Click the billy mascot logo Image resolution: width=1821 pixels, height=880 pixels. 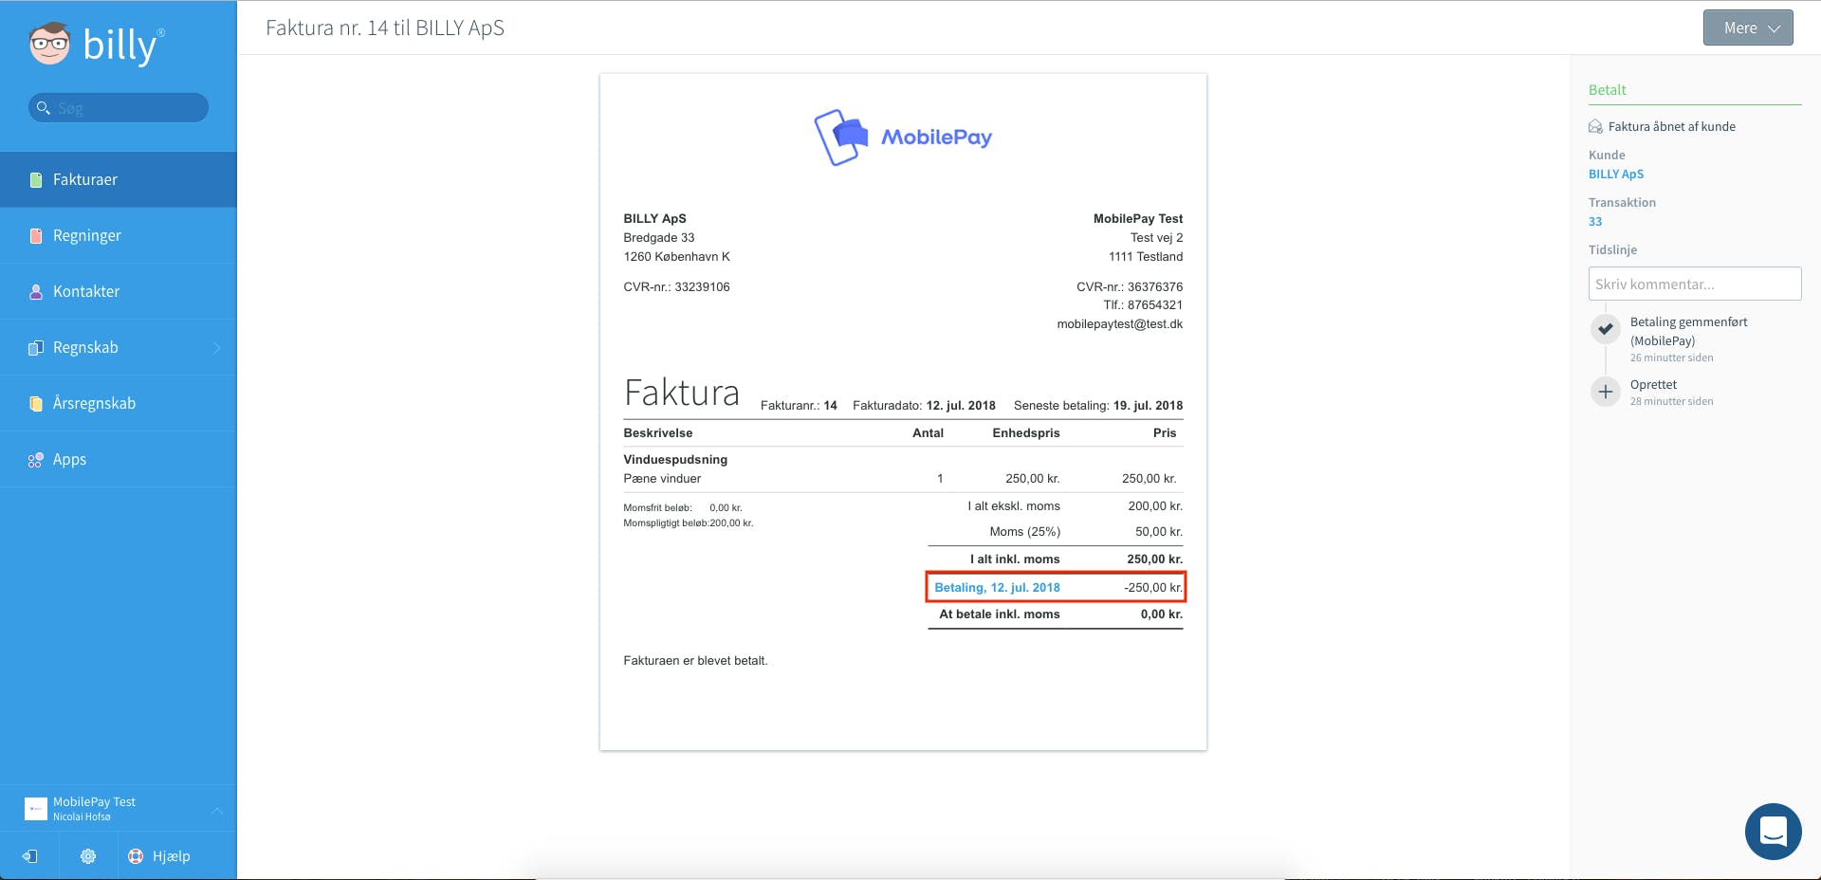coord(49,44)
